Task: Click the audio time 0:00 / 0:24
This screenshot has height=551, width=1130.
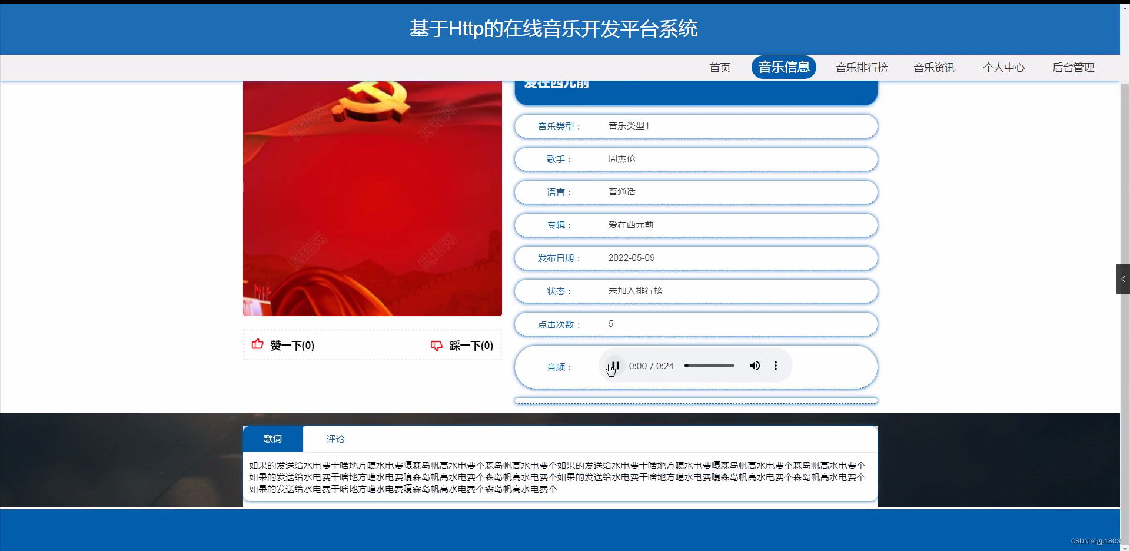Action: [652, 366]
